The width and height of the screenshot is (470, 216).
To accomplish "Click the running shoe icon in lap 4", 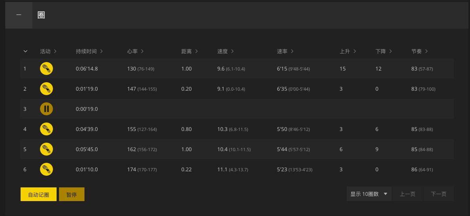I will [x=46, y=129].
